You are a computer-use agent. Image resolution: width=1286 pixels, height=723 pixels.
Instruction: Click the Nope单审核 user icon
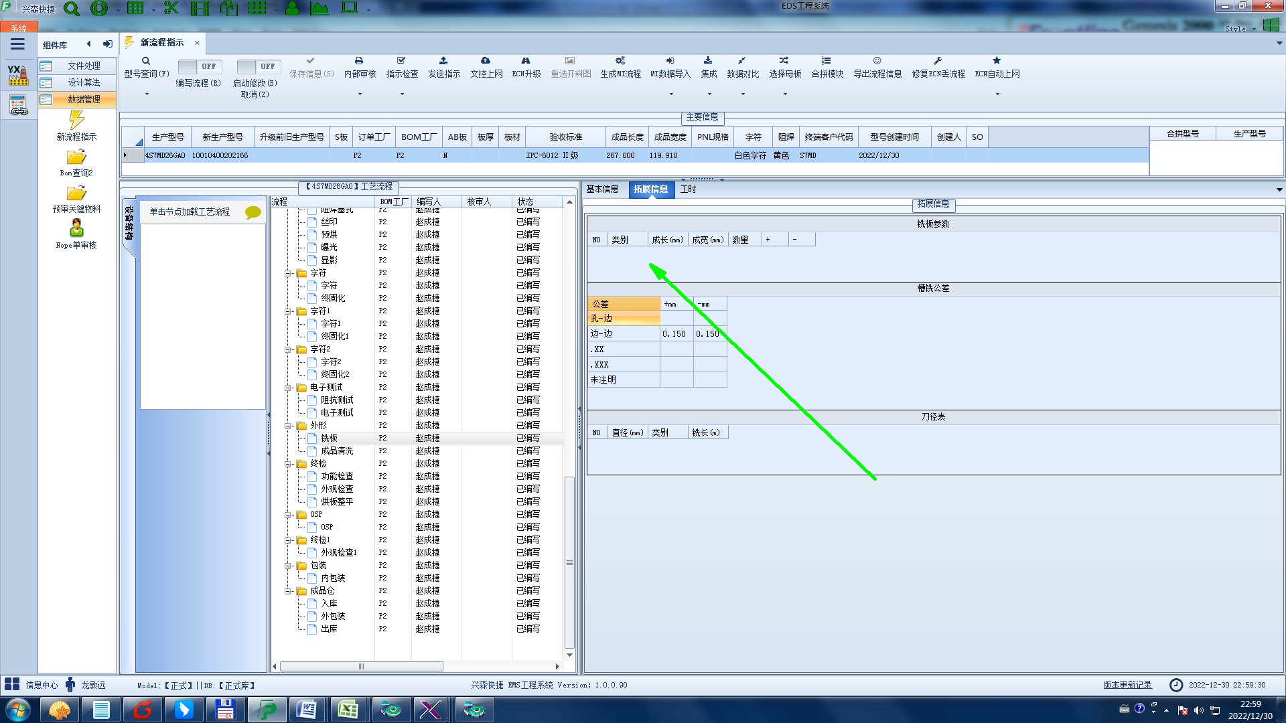76,228
